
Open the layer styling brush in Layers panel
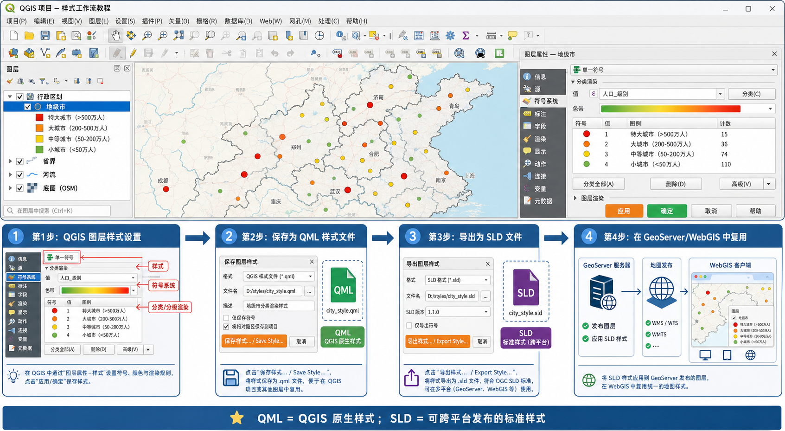coord(10,81)
